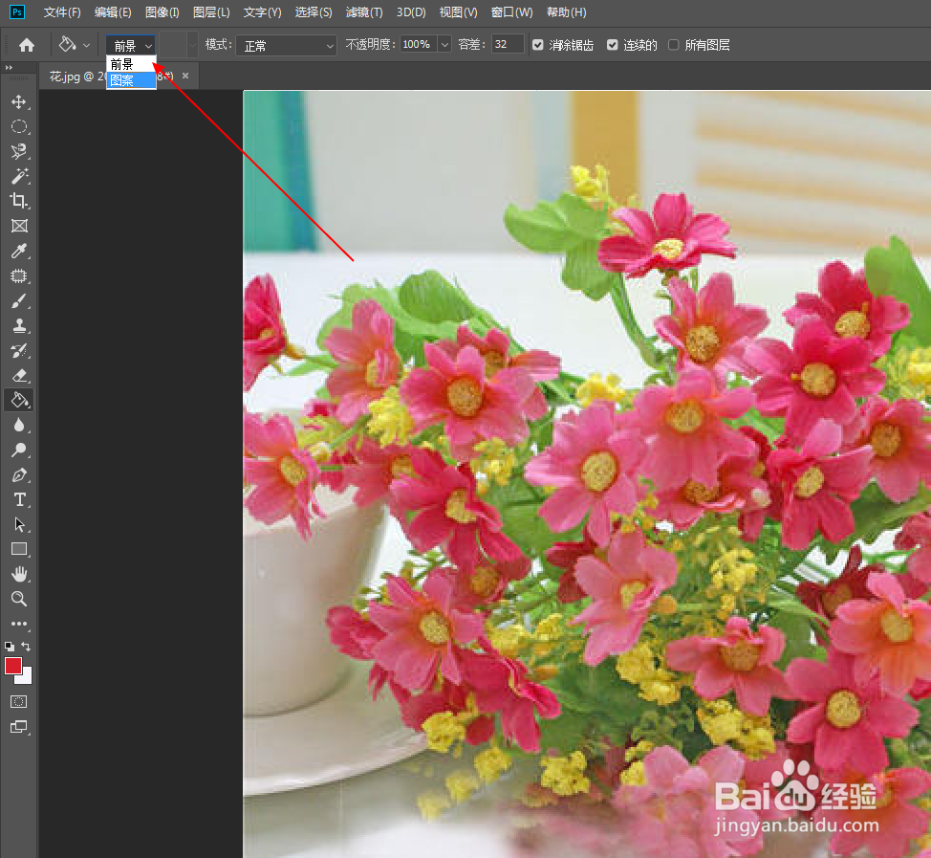931x858 pixels.
Task: Open the 窗口(W) menu
Action: click(x=512, y=12)
